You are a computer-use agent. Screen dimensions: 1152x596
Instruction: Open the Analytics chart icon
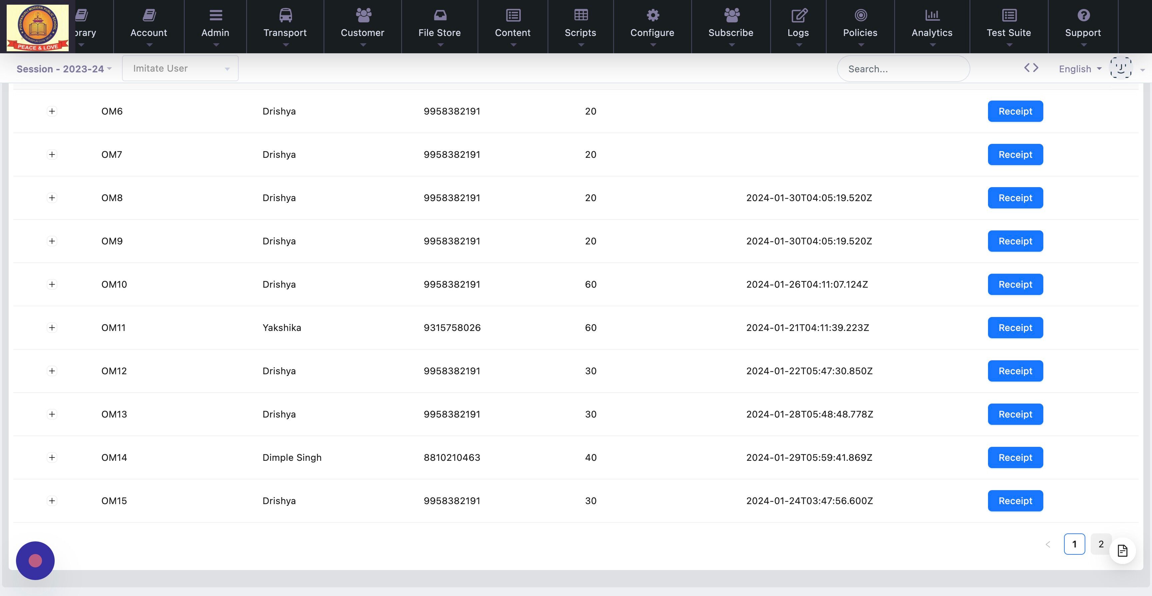click(x=932, y=15)
